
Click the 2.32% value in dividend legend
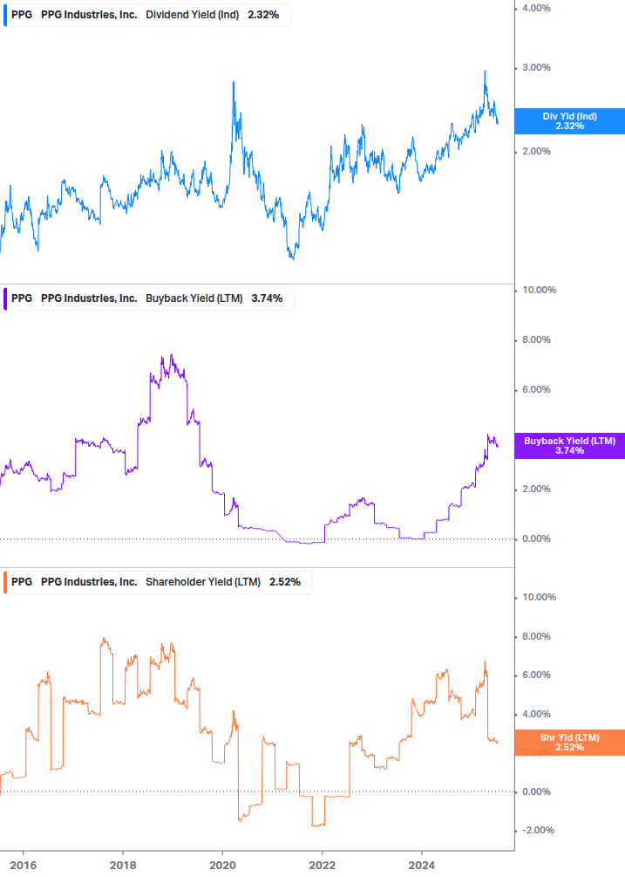263,15
